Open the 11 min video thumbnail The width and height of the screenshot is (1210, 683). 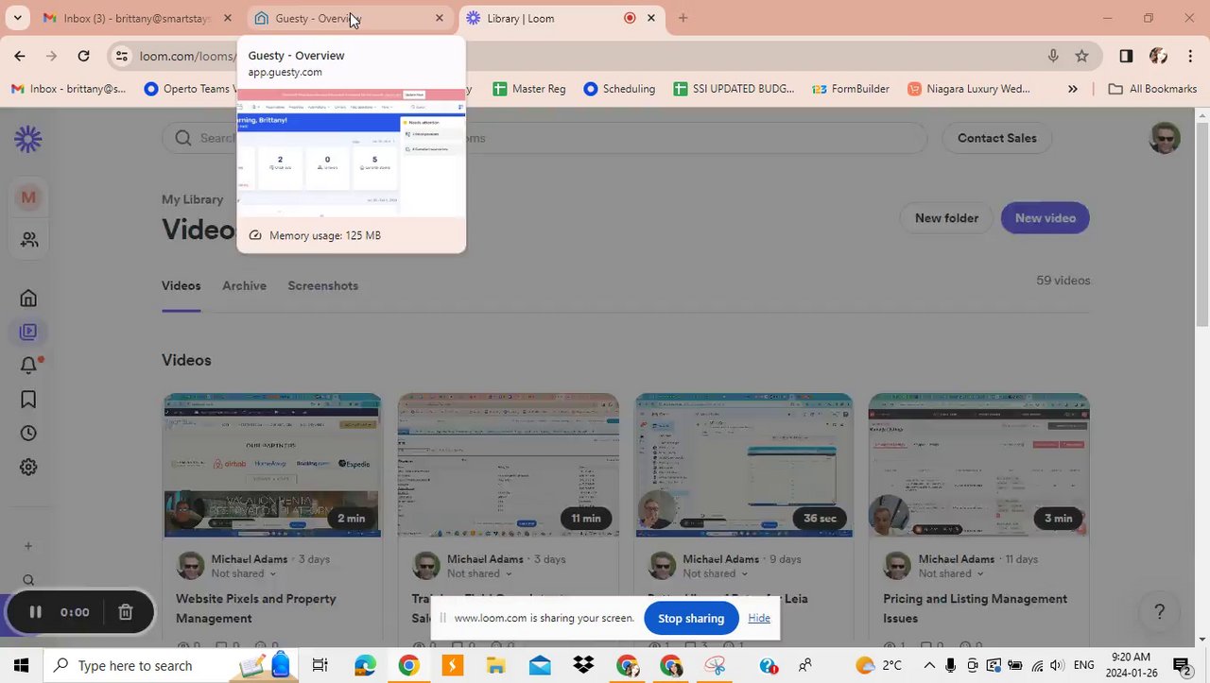pos(509,466)
